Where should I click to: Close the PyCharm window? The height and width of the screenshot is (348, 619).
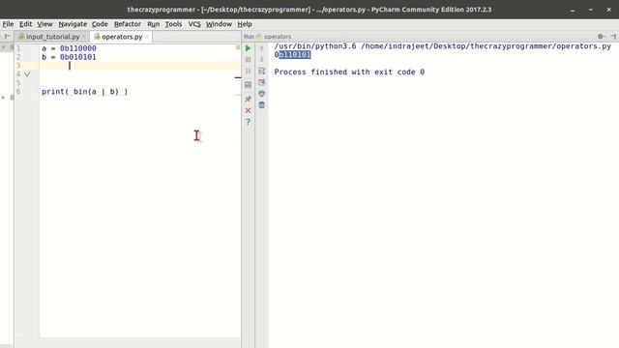point(608,10)
